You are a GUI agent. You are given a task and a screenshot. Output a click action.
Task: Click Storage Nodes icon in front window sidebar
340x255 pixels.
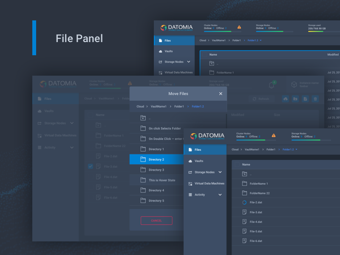[190, 172]
